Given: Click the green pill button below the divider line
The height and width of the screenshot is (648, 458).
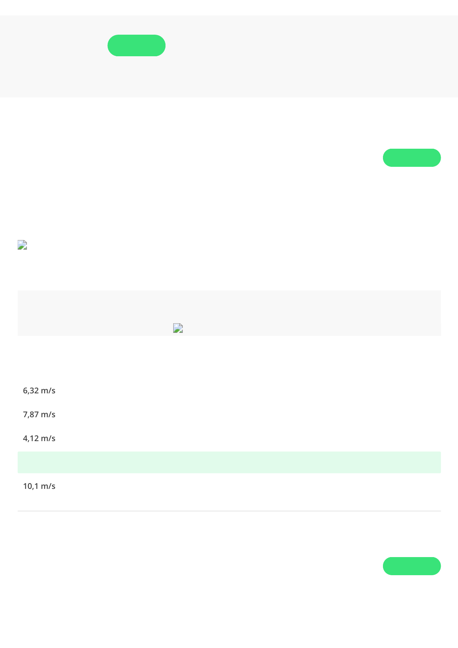Looking at the screenshot, I should click(x=412, y=566).
